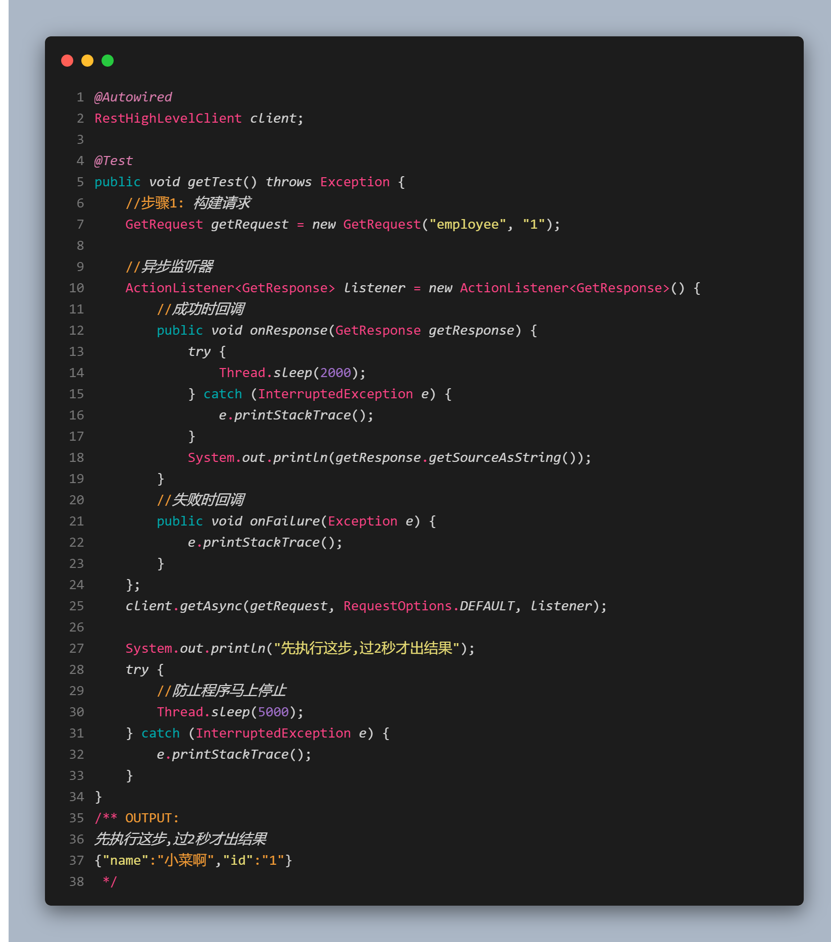Click the comment //成功时回调
831x942 pixels.
pos(201,309)
